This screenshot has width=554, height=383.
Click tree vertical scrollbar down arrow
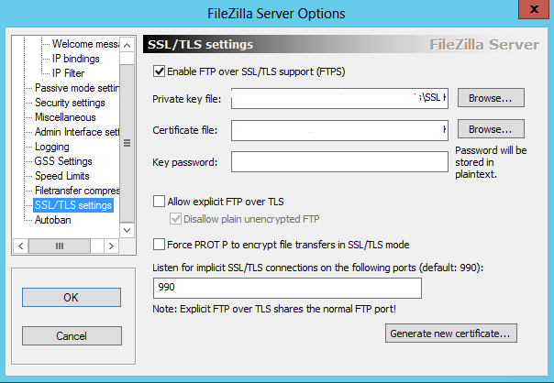coord(127,231)
